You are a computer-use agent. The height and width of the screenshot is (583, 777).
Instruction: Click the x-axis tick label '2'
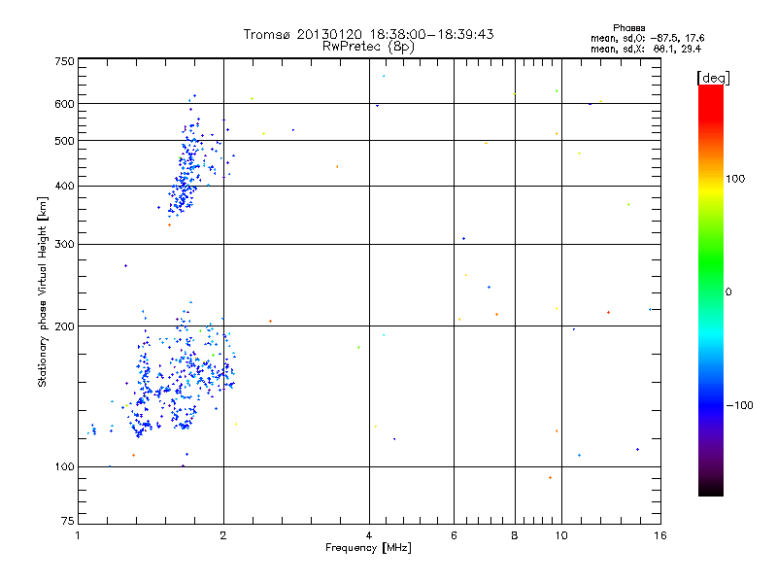tap(223, 535)
